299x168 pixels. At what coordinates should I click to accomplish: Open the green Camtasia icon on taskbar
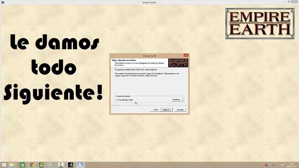coord(42,165)
